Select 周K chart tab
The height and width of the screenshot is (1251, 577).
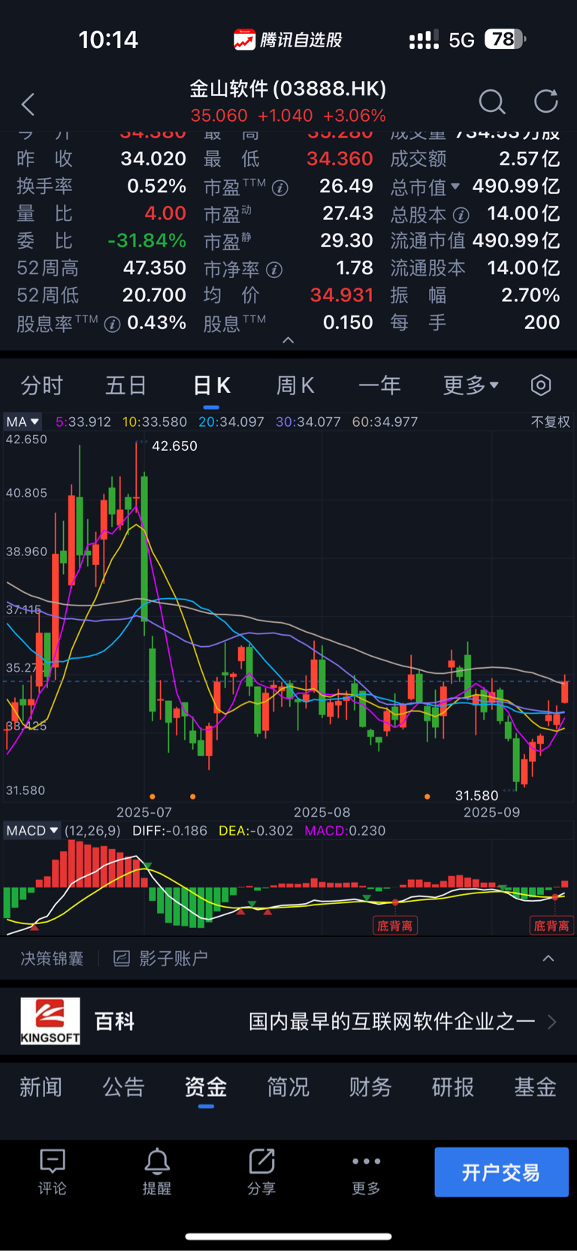point(295,385)
